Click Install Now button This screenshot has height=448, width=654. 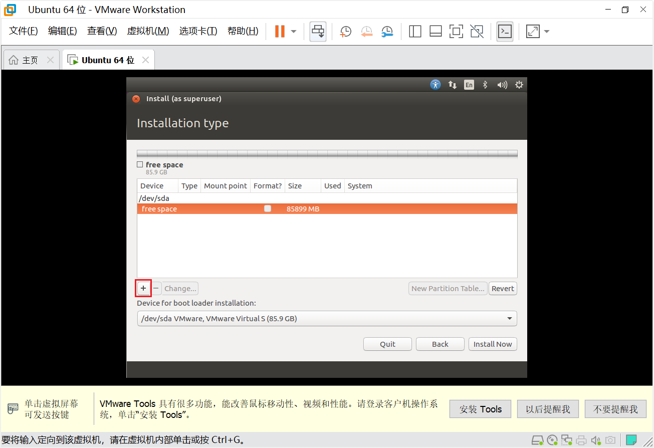pyautogui.click(x=493, y=344)
